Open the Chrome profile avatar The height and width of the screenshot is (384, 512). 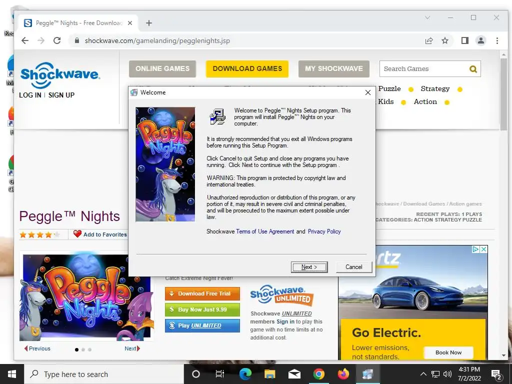tap(480, 40)
